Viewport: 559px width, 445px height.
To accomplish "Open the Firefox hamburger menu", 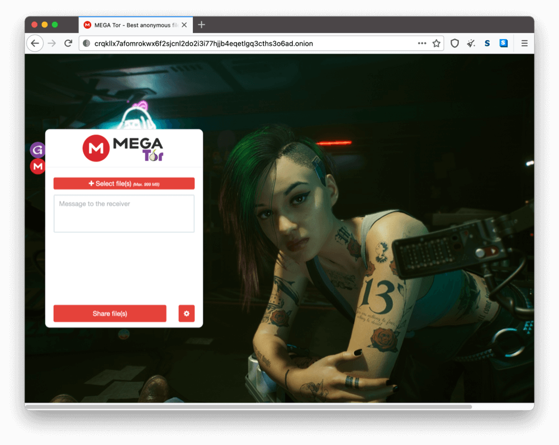I will click(524, 43).
